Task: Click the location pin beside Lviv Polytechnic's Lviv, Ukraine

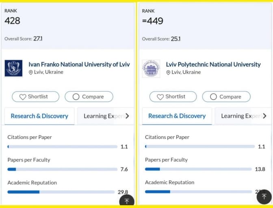Action: pyautogui.click(x=168, y=72)
